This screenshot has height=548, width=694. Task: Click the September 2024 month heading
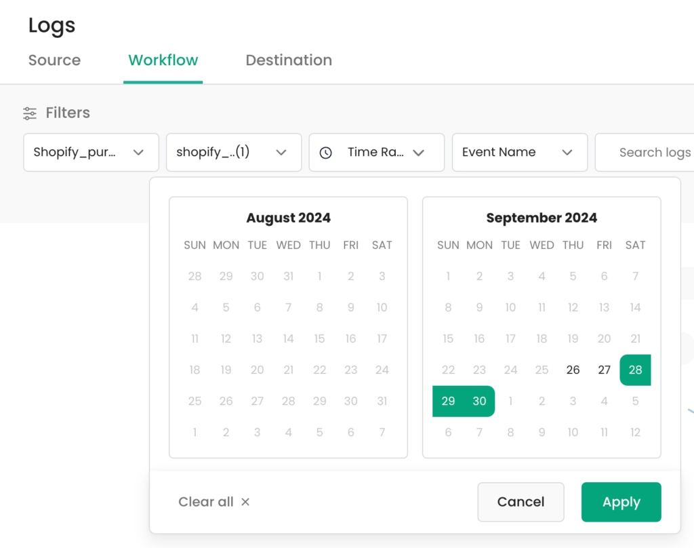coord(542,218)
